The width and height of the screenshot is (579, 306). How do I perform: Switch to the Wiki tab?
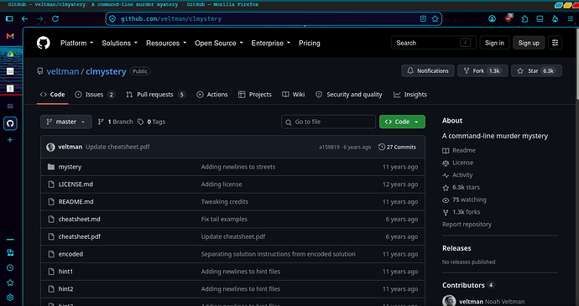[294, 95]
